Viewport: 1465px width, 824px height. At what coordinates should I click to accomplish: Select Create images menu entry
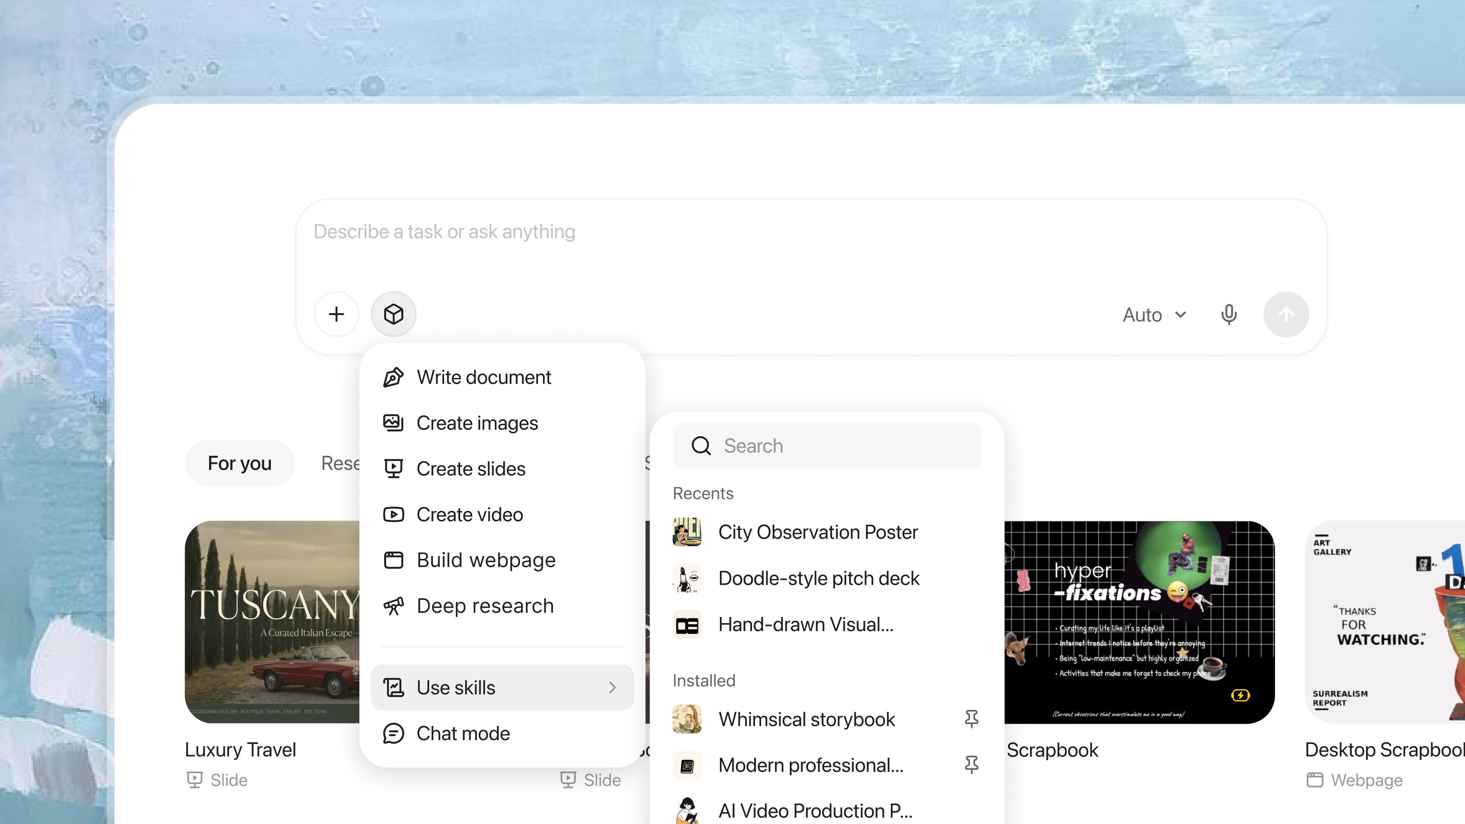pyautogui.click(x=502, y=423)
